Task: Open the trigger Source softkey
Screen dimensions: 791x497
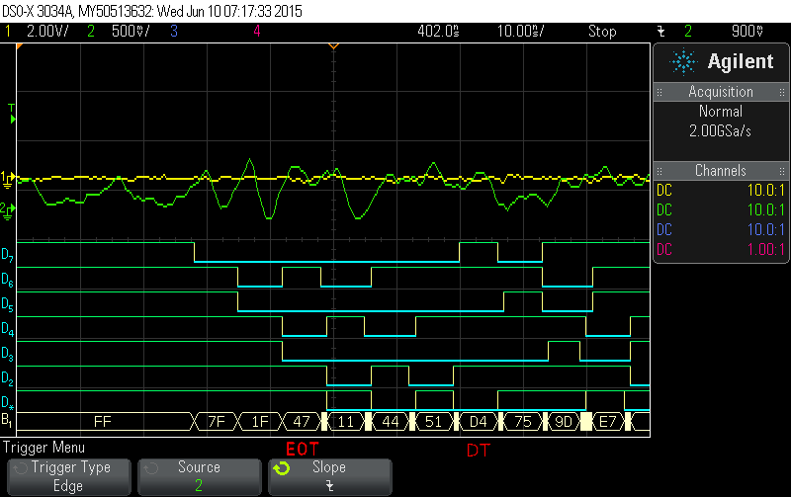Action: point(197,475)
